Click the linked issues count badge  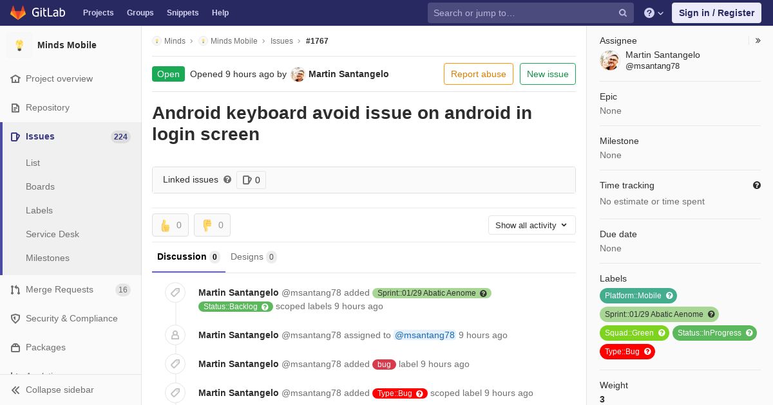coord(251,180)
